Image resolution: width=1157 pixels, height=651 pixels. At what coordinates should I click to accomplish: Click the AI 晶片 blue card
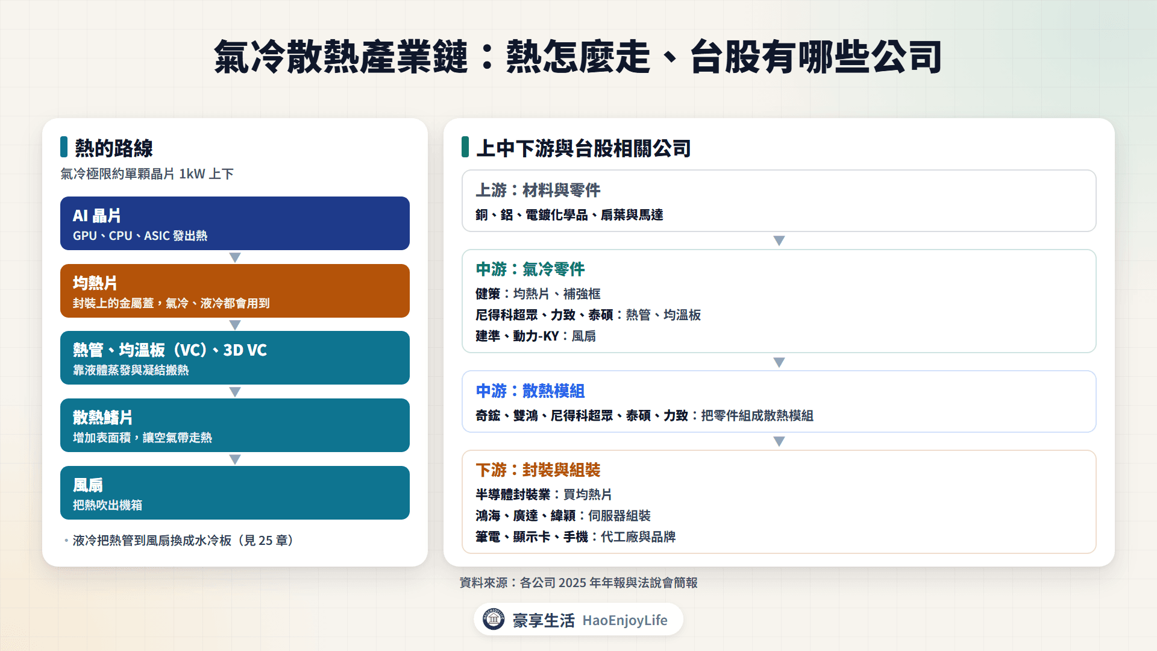235,223
